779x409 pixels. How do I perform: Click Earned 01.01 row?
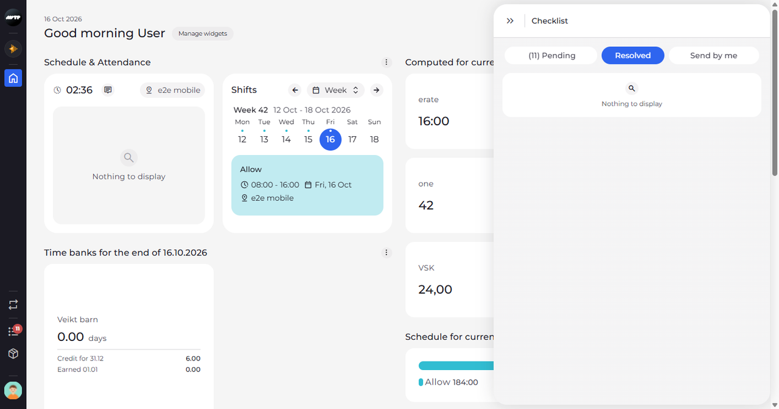(129, 369)
